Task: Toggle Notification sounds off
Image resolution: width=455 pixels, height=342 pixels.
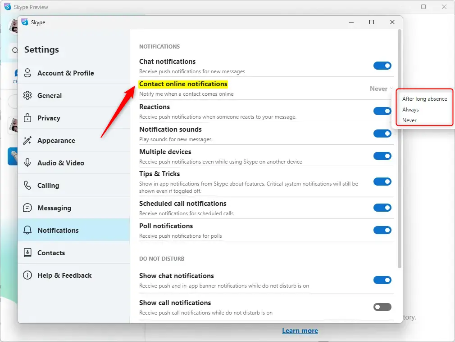Action: coord(382,133)
